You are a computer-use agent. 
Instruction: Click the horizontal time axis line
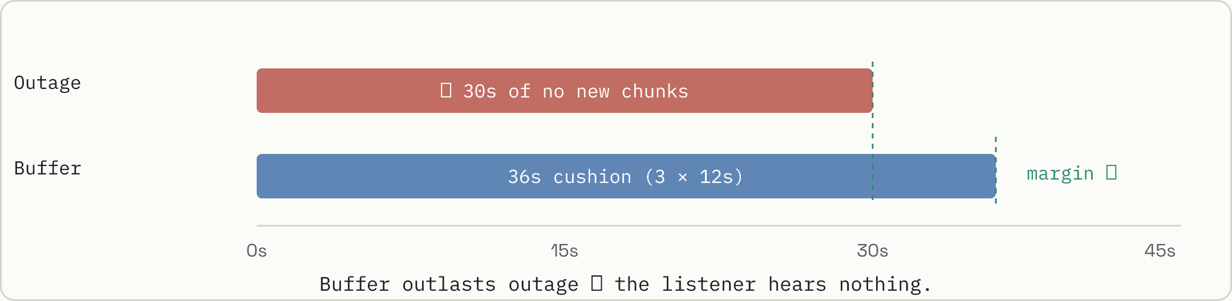719,226
